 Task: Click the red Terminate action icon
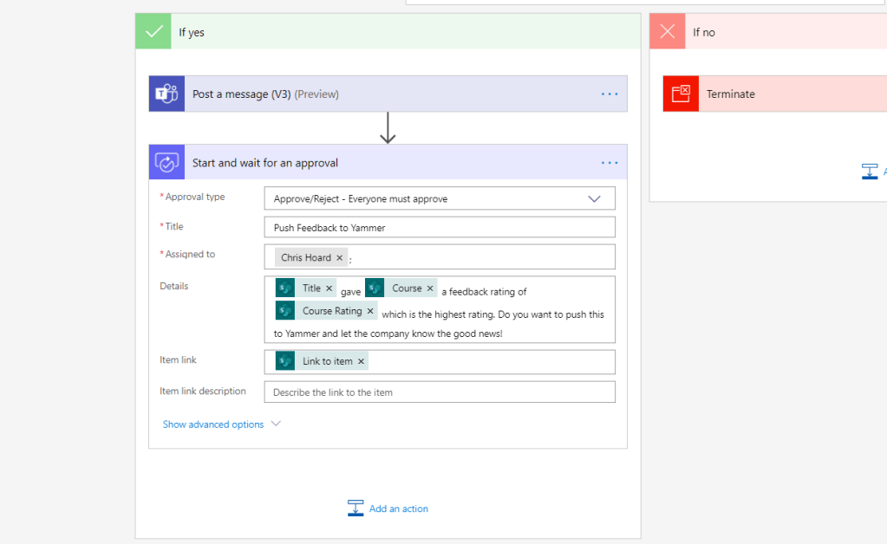coord(682,94)
